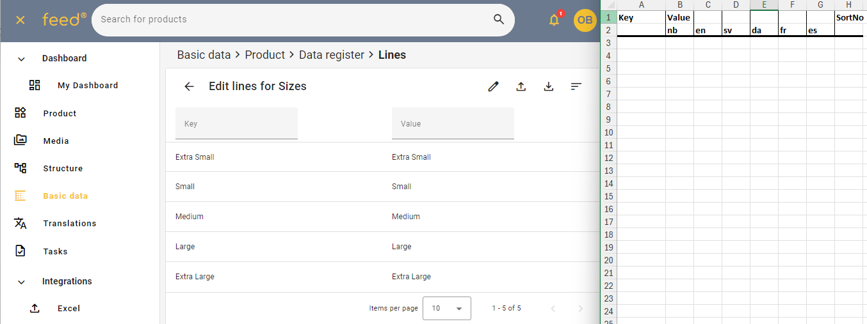Click the pencil edit icon
Image resolution: width=867 pixels, height=324 pixels.
pyautogui.click(x=493, y=86)
